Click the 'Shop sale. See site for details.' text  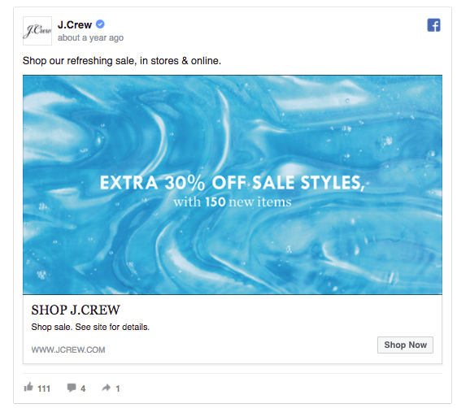point(90,327)
